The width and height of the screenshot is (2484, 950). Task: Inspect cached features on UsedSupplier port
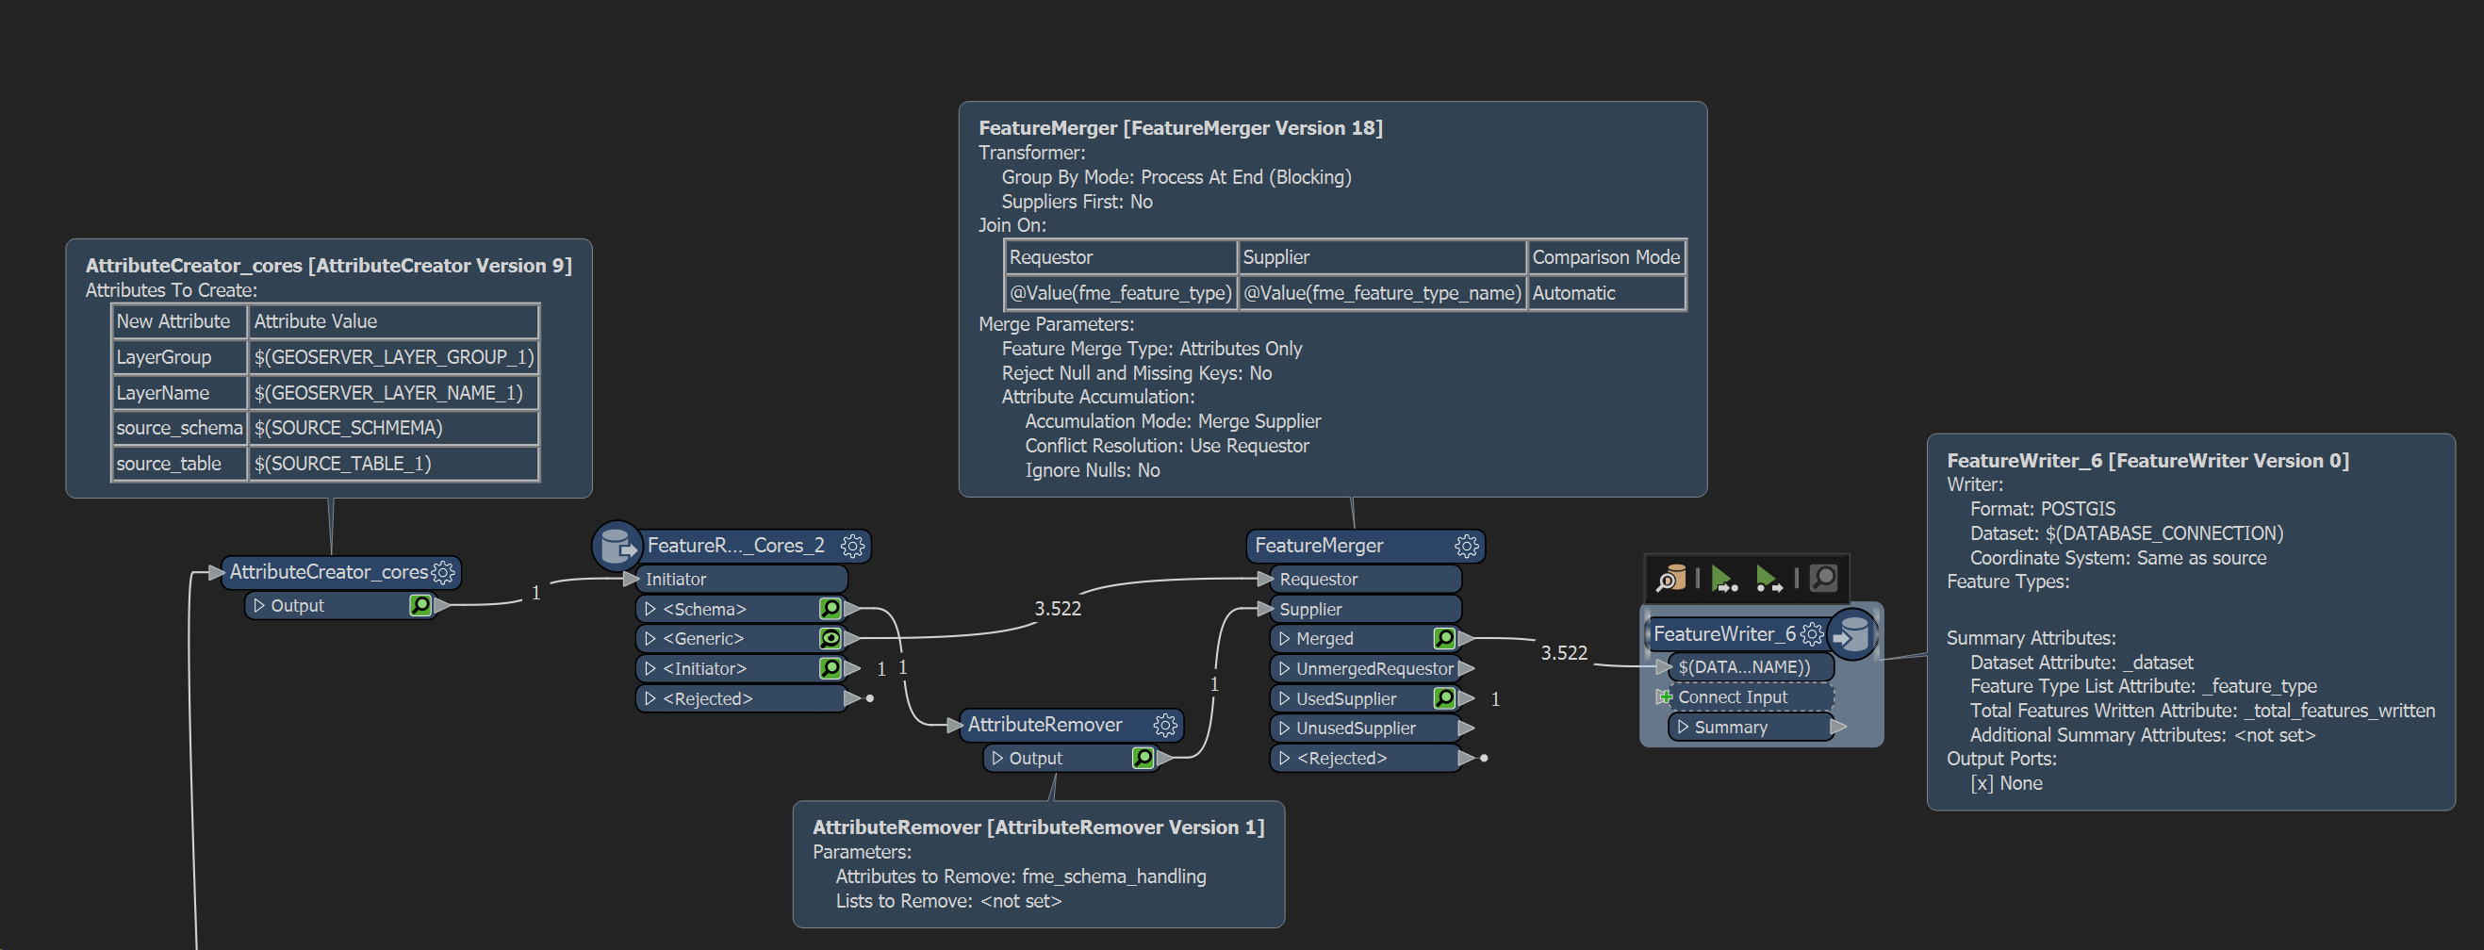click(x=1444, y=698)
